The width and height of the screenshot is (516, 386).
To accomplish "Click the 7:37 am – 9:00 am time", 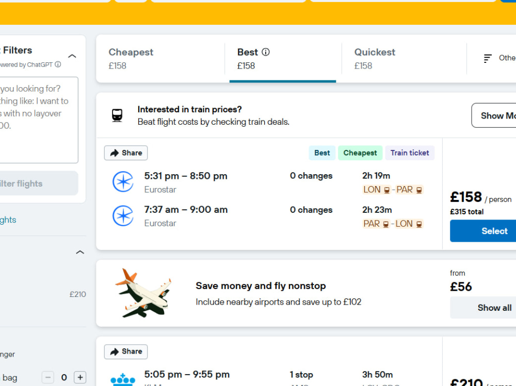I will coord(186,210).
